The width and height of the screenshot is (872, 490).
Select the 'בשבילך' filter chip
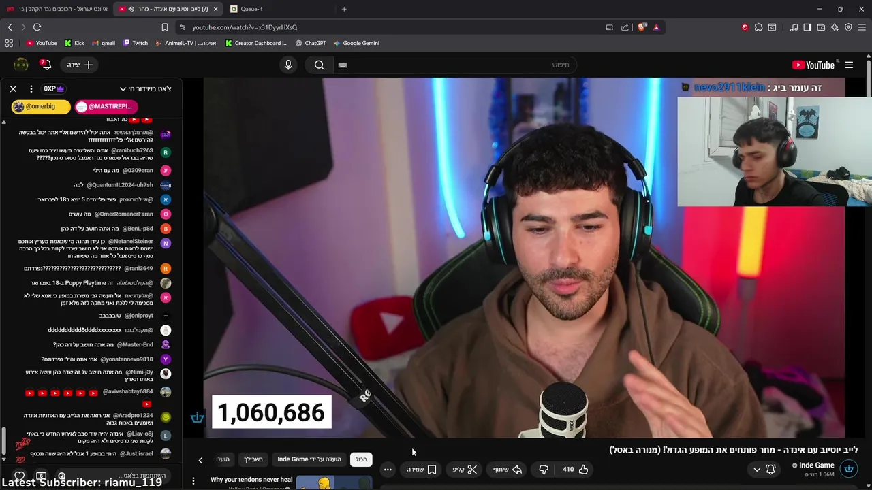253,459
